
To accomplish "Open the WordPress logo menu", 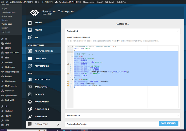I will click(2, 2).
